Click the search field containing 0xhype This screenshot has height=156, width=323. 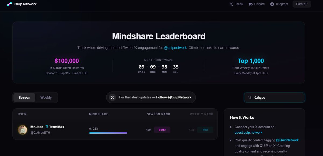click(275, 97)
